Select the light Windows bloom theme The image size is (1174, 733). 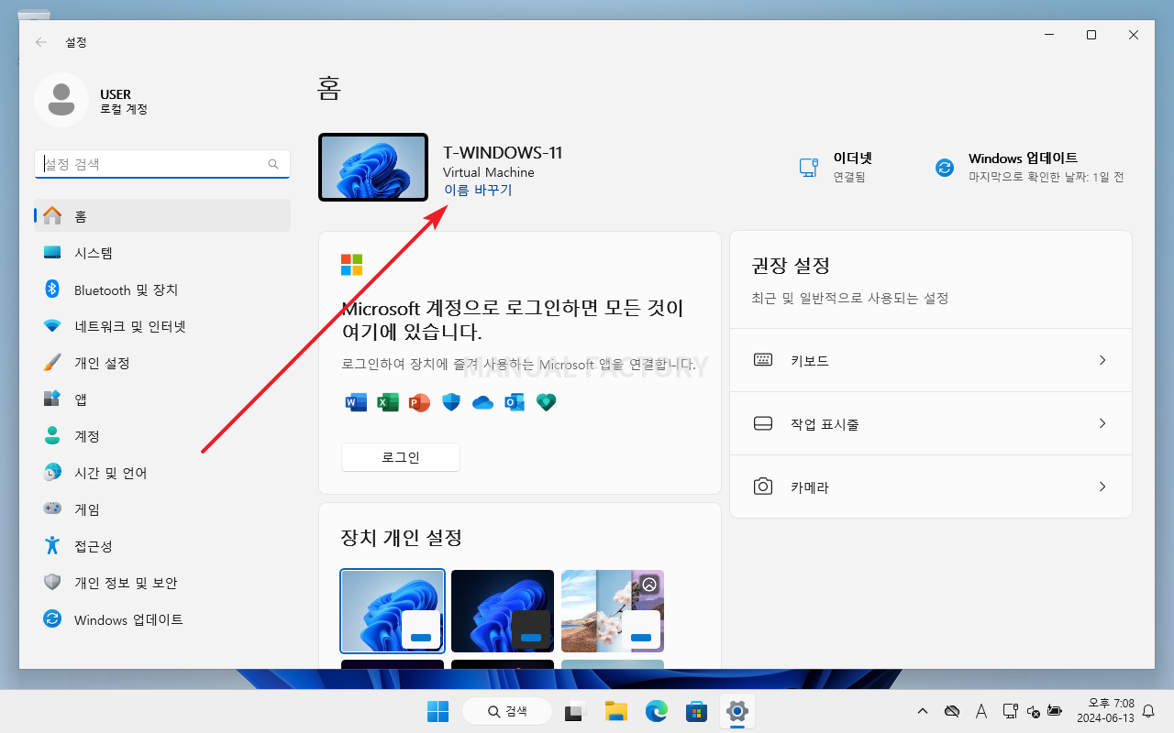(x=393, y=610)
